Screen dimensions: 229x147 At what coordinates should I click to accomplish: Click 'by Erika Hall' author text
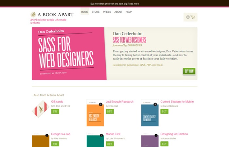click(112, 106)
